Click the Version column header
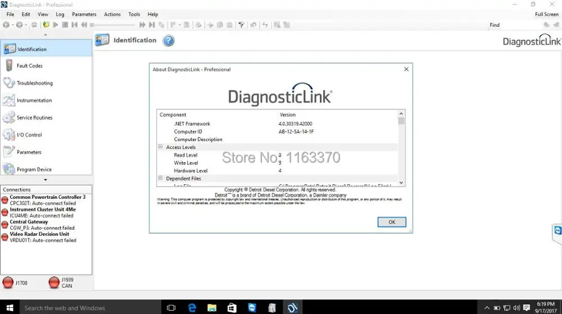The image size is (562, 314). [337, 115]
